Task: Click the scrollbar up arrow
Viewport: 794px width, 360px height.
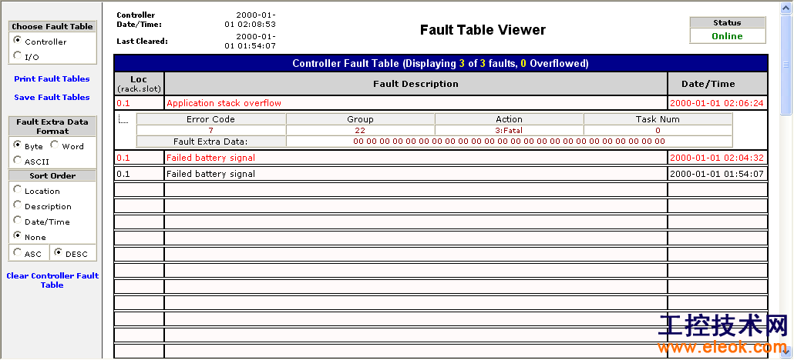Action: pyautogui.click(x=786, y=7)
